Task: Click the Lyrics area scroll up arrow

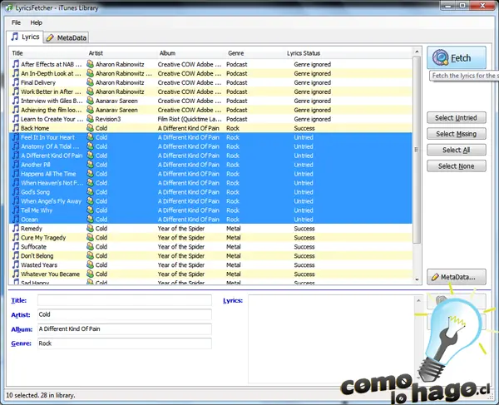Action: click(418, 300)
